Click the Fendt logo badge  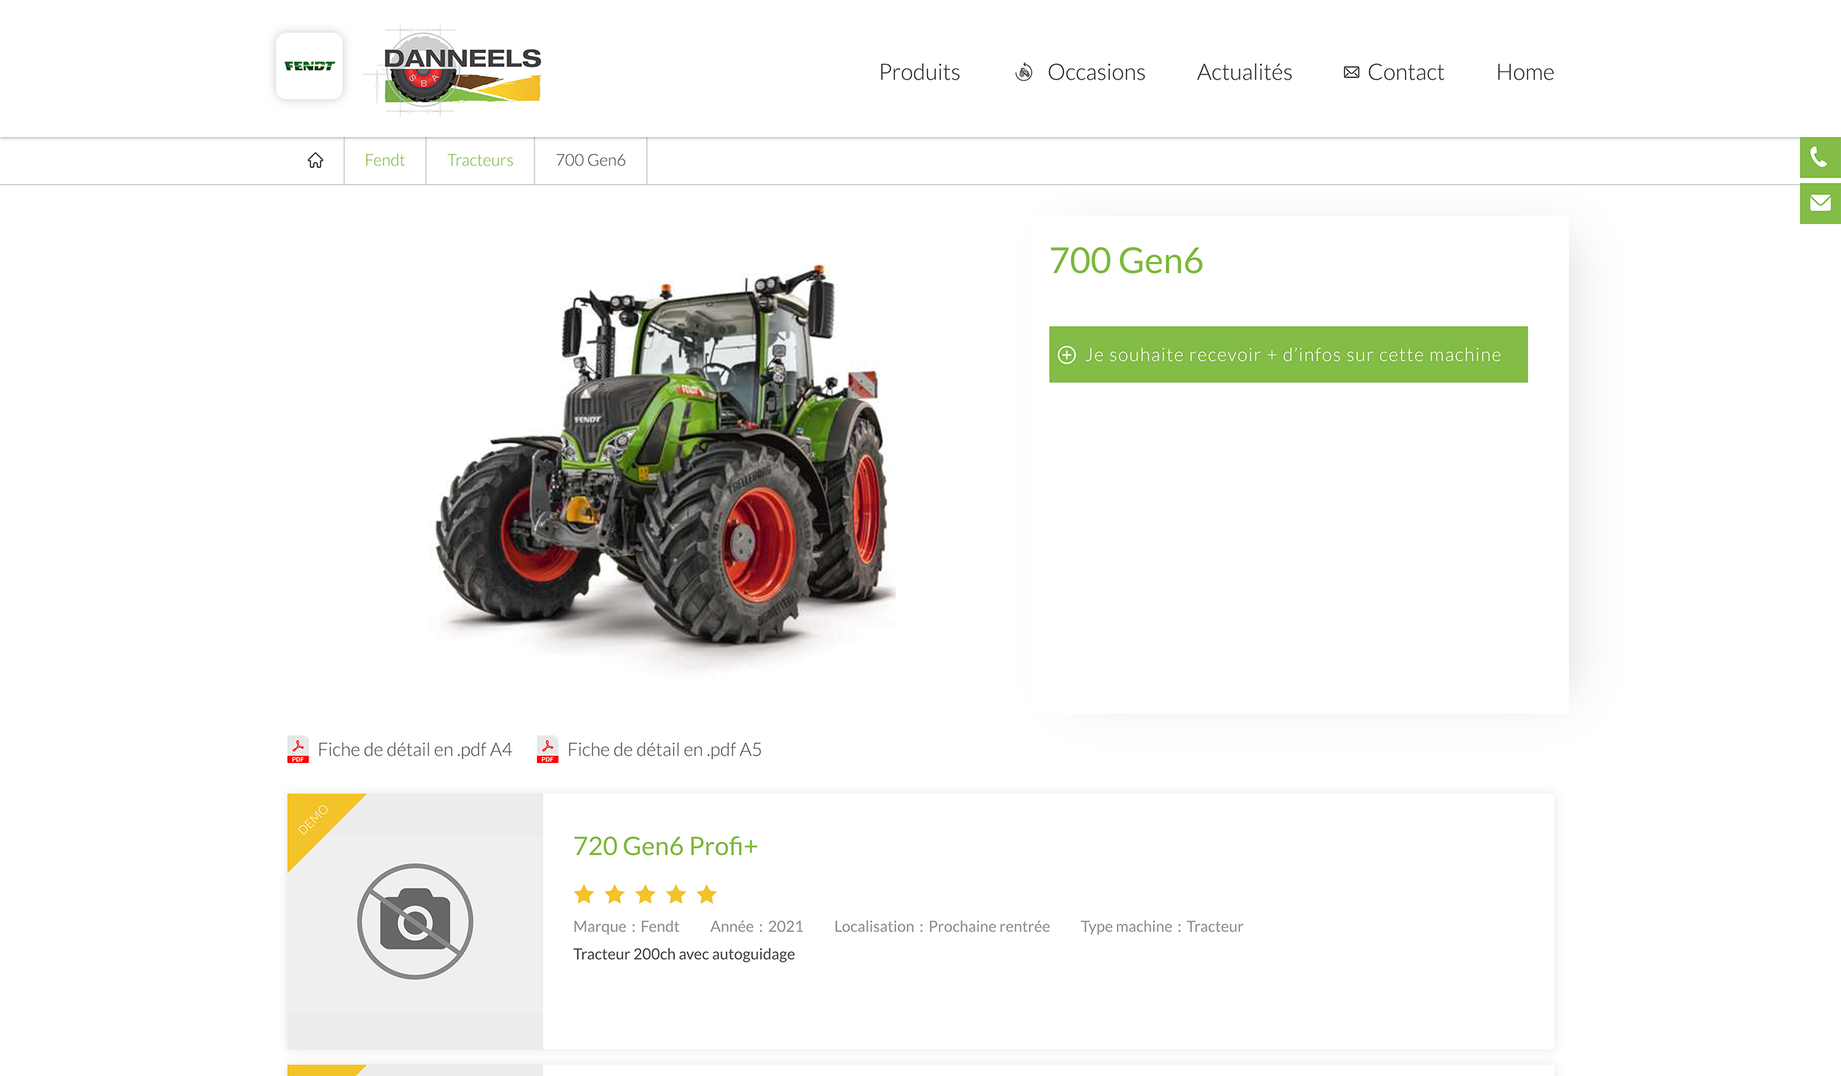(309, 66)
